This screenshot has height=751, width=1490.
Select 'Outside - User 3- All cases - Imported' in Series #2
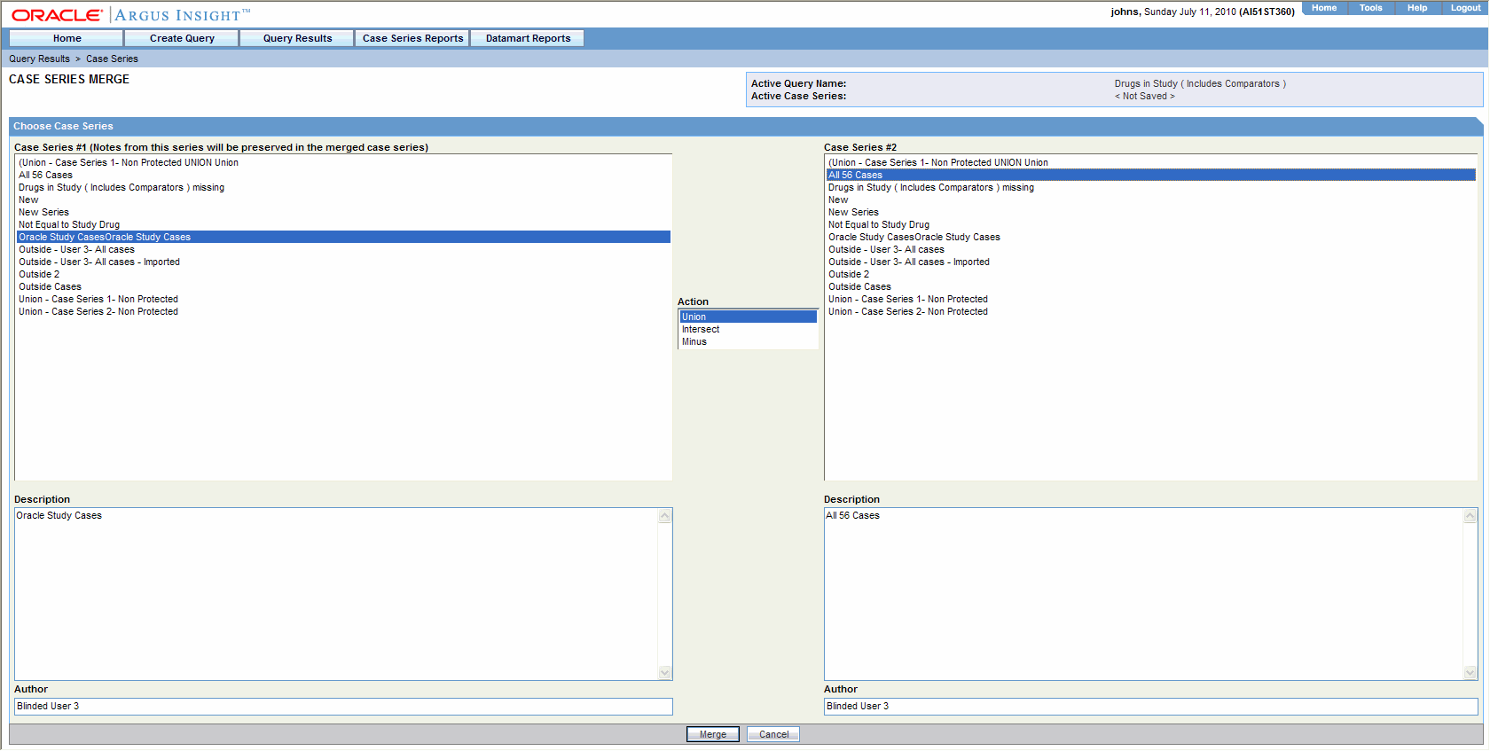point(1151,262)
